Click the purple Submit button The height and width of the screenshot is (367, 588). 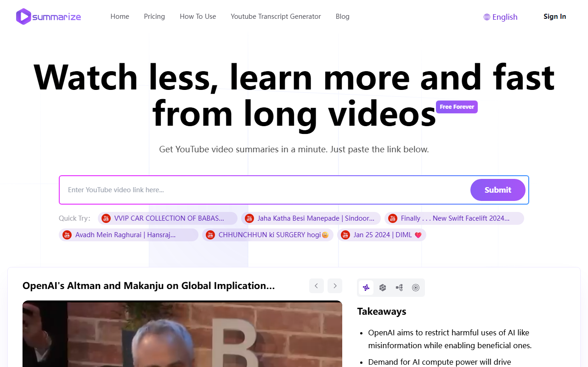coord(498,190)
